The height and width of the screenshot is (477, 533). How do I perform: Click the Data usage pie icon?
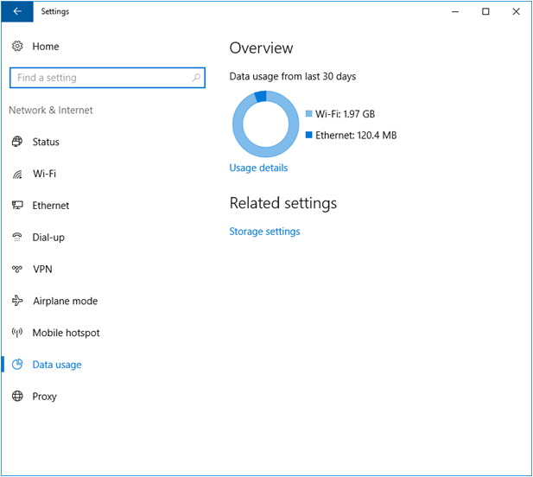pyautogui.click(x=17, y=365)
